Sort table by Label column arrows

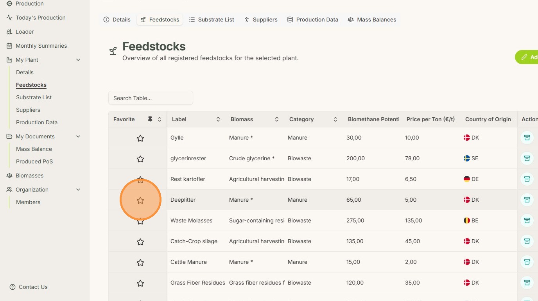click(x=218, y=119)
